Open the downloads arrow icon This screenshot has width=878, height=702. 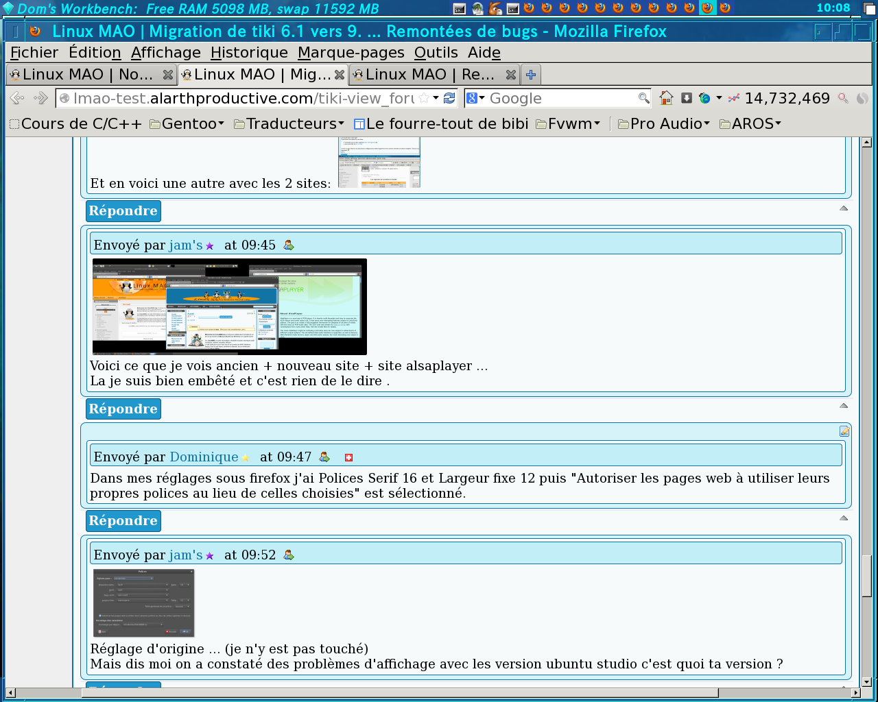[x=687, y=98]
